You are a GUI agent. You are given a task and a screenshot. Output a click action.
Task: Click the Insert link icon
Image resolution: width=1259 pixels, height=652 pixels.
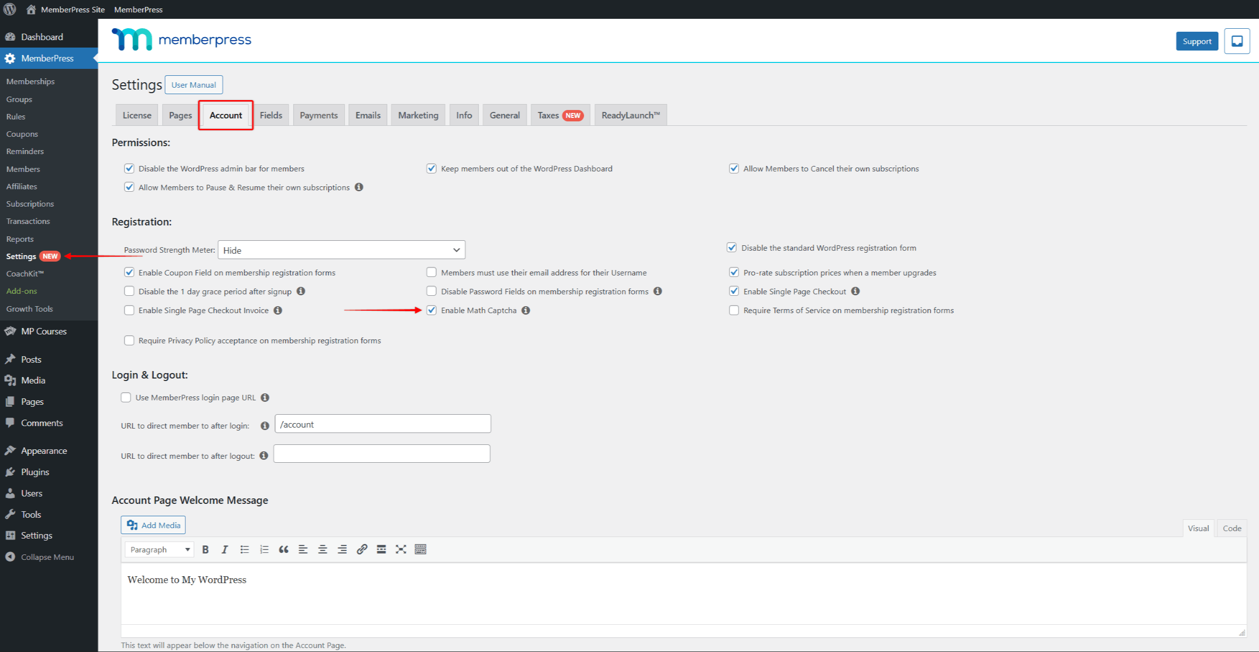click(x=362, y=549)
